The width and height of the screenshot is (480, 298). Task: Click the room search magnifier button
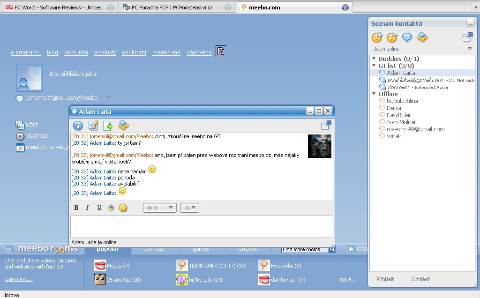pos(332,249)
